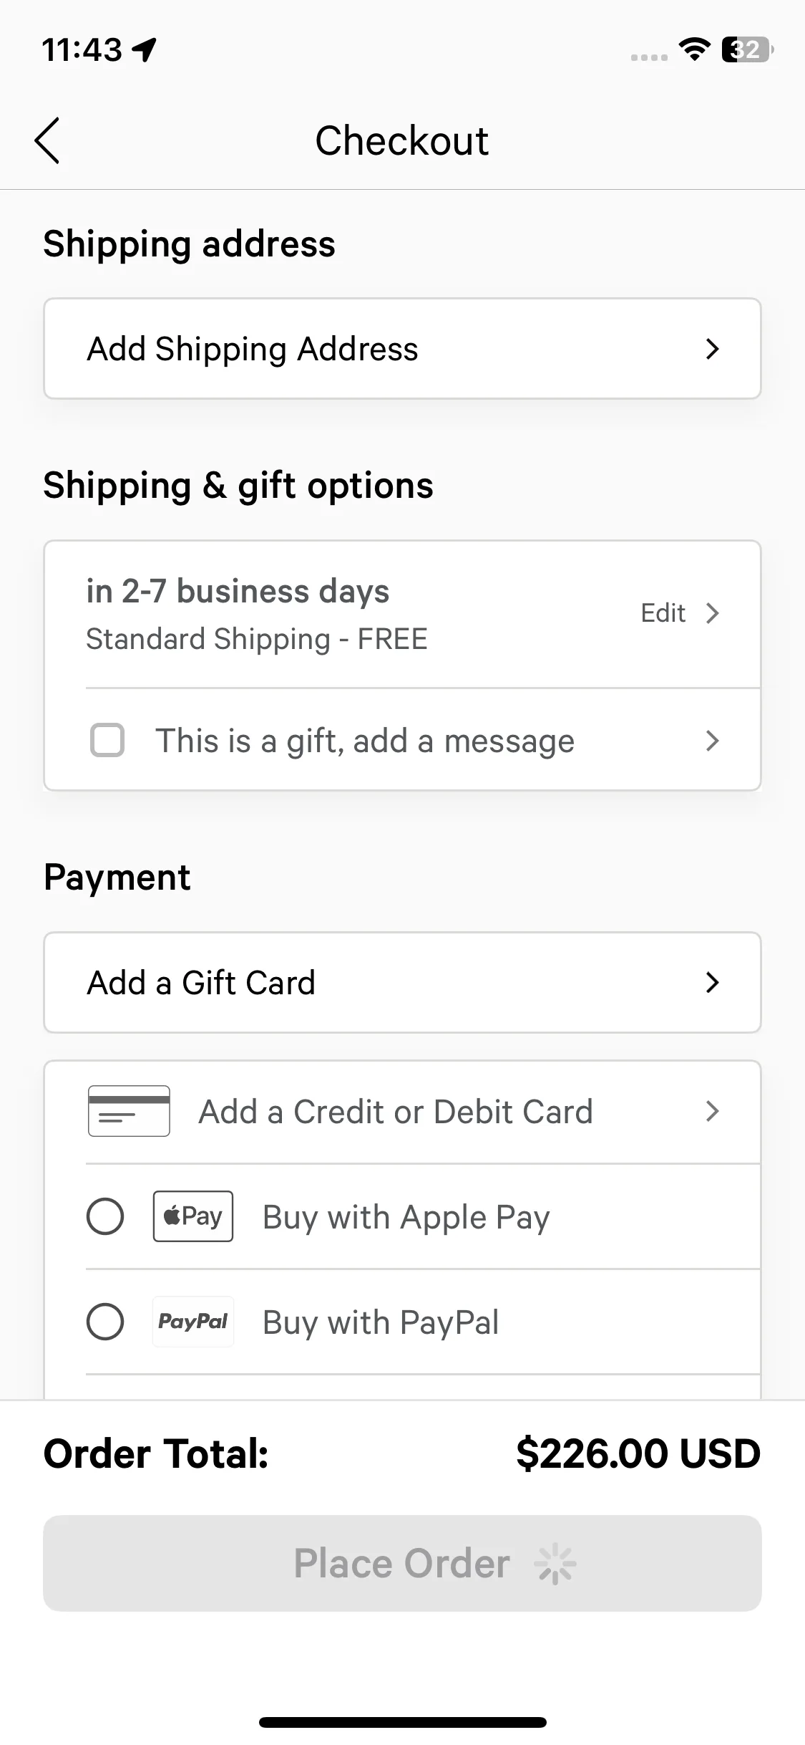Screen dimensions: 805x1745
Task: Tap the credit card icon
Action: pyautogui.click(x=129, y=1111)
